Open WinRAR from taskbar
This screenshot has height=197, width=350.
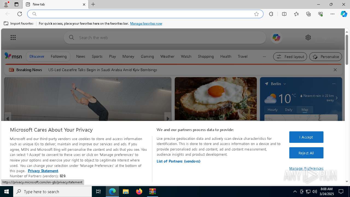click(152, 192)
